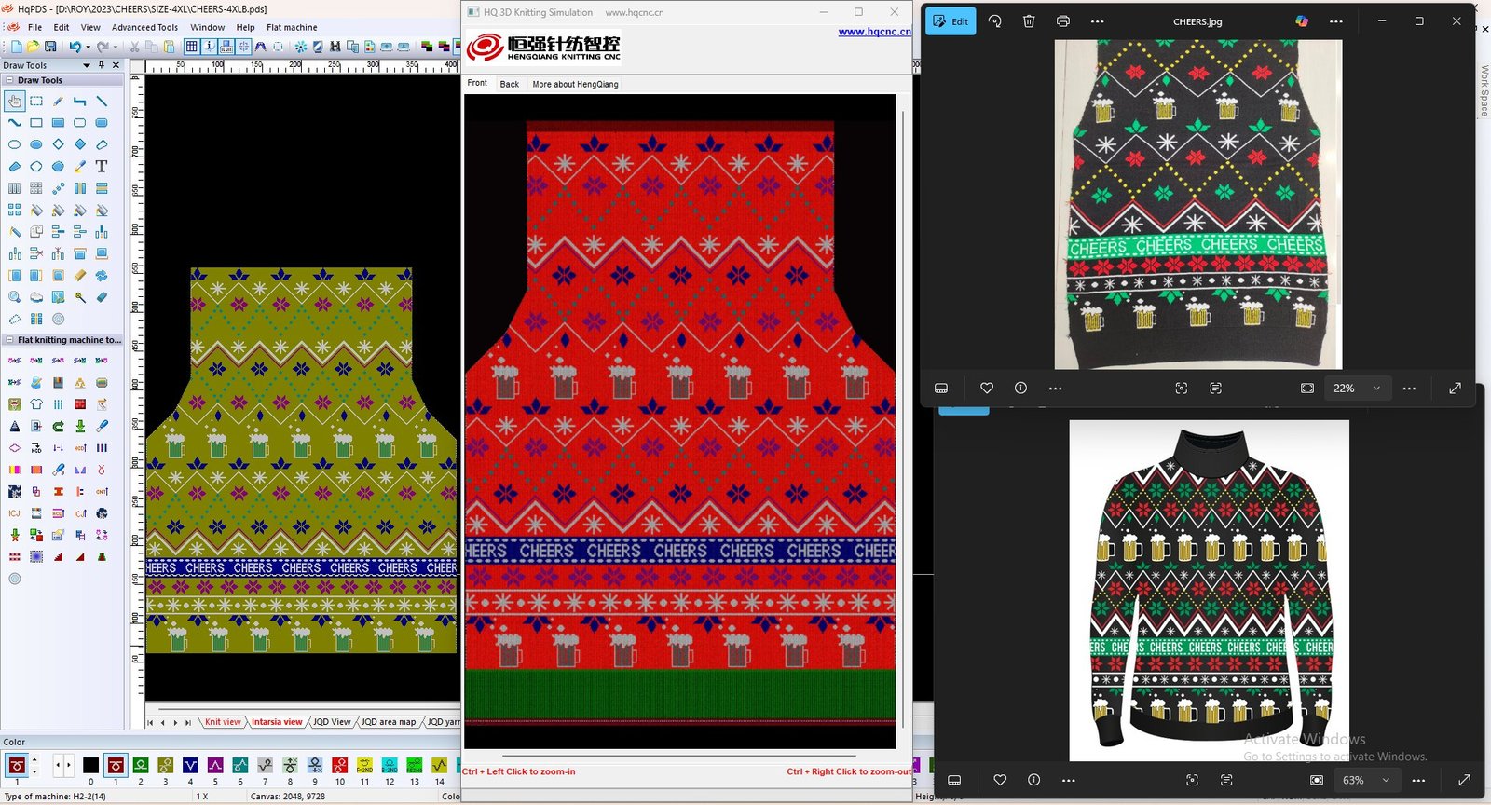Delete CHEERS.jpg with the trash icon
Screen dimensions: 1491x805
[1029, 21]
